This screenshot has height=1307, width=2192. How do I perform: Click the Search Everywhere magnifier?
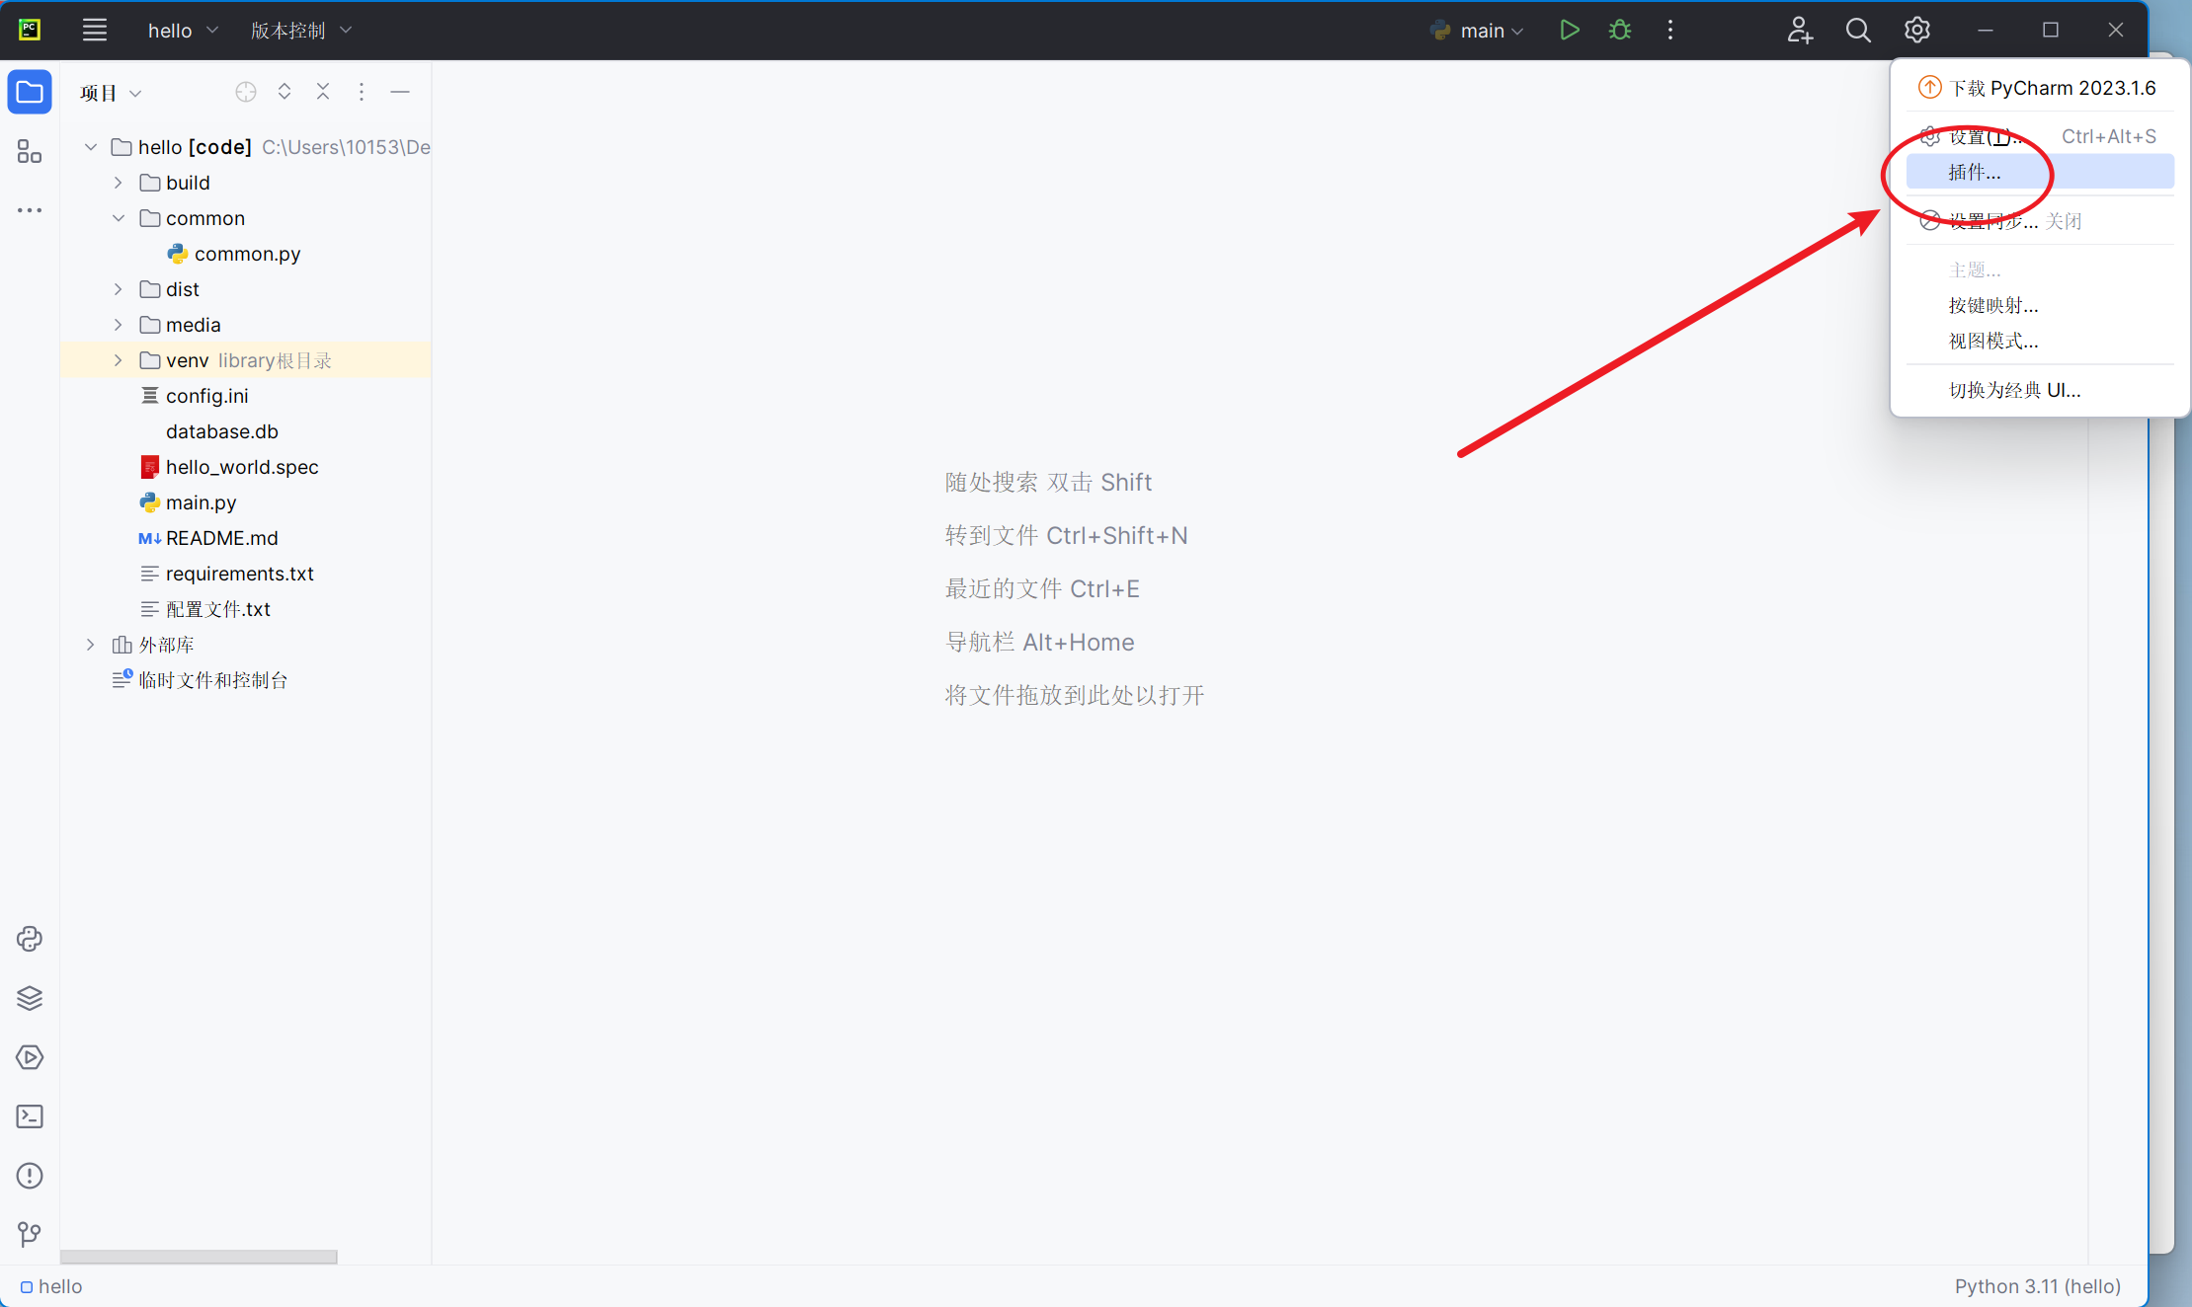(1858, 30)
